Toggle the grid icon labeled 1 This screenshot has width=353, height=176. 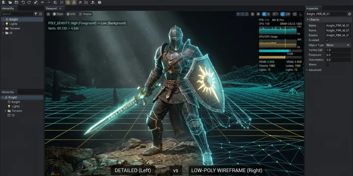click(276, 14)
